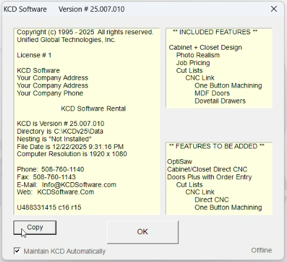Click the Phone: 508-760-1140 line
The width and height of the screenshot is (287, 262).
tap(50, 169)
